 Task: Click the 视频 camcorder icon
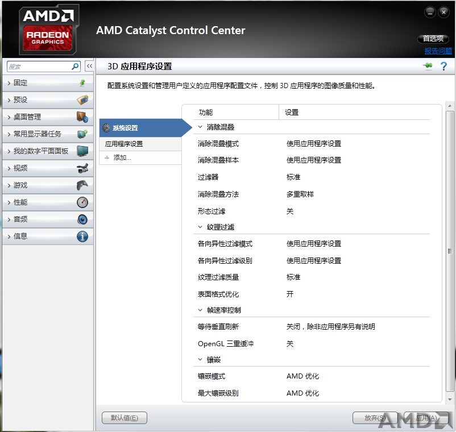82,168
